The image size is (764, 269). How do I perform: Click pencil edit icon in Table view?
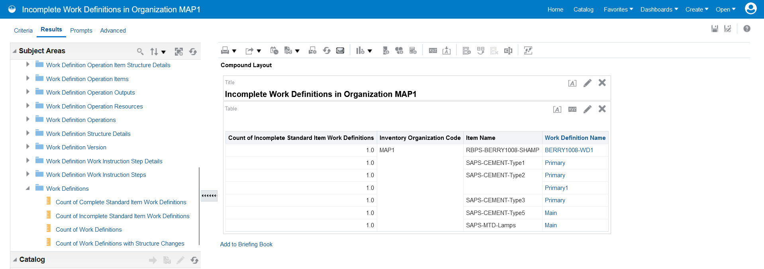(x=587, y=109)
